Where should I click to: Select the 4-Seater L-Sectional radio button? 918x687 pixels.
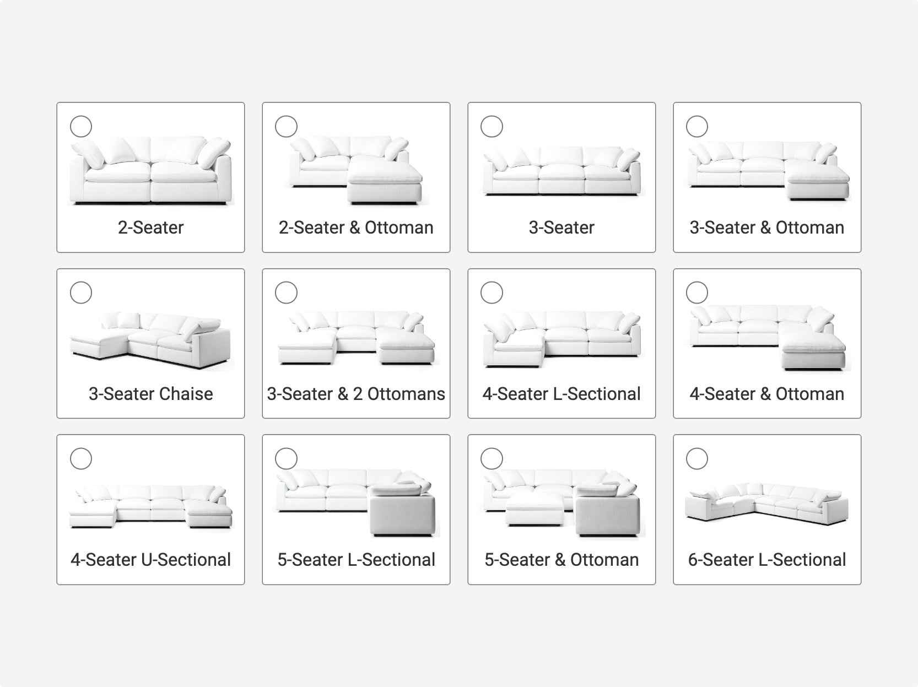click(492, 293)
